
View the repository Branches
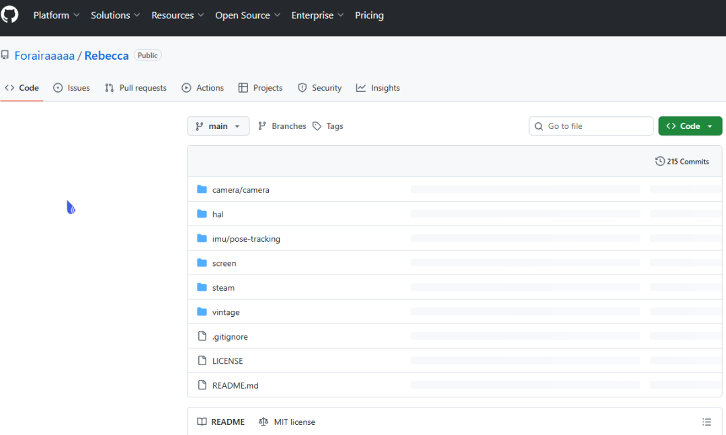pyautogui.click(x=282, y=126)
